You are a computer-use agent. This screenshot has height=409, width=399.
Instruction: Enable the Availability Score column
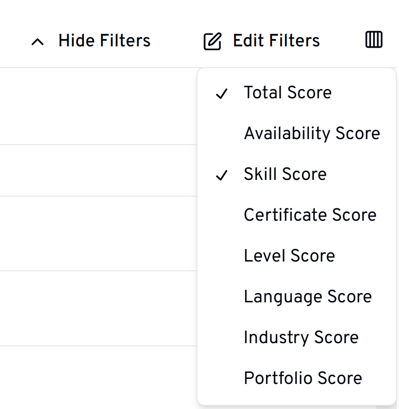312,134
